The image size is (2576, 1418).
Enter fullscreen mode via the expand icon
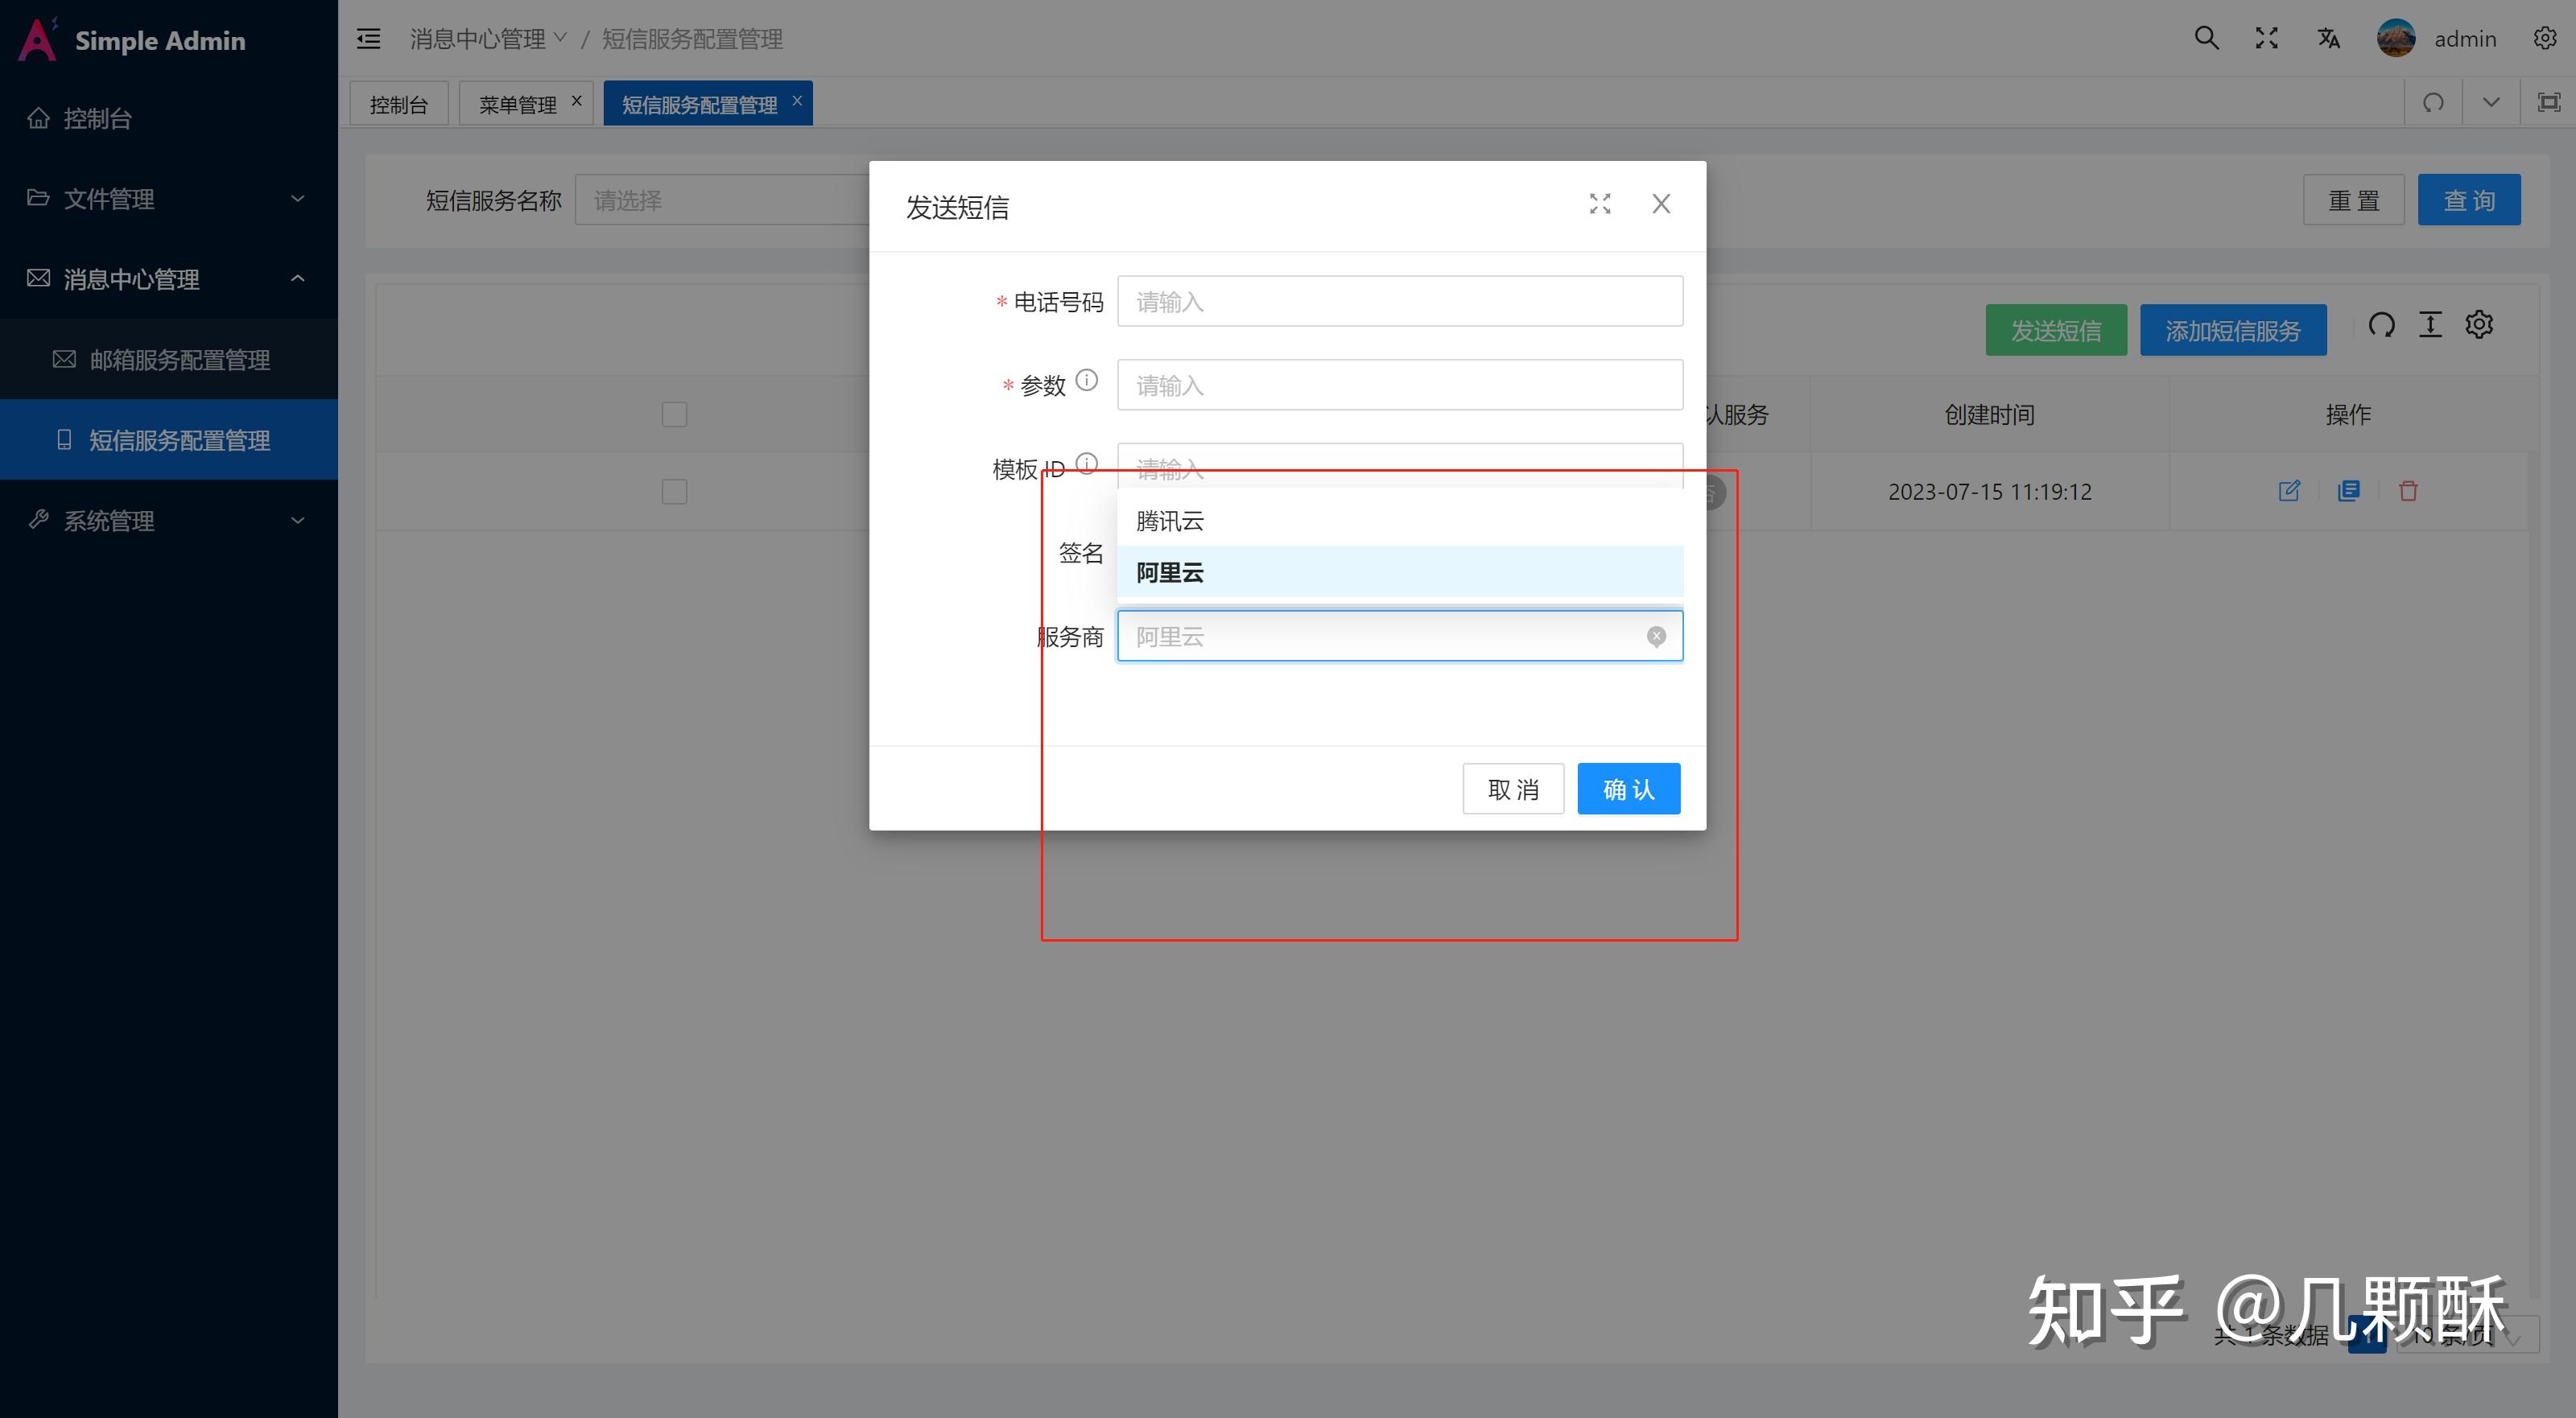point(2267,38)
